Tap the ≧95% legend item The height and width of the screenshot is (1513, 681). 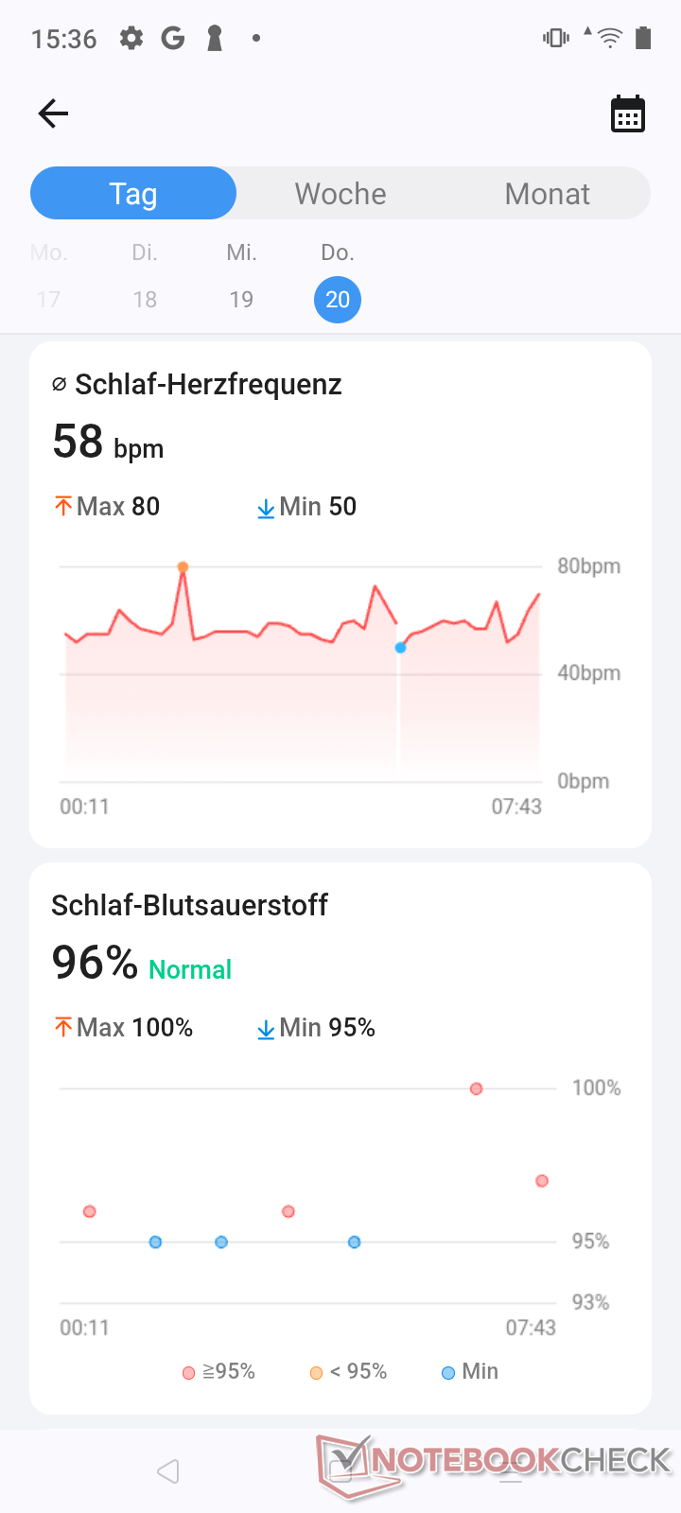point(219,1372)
